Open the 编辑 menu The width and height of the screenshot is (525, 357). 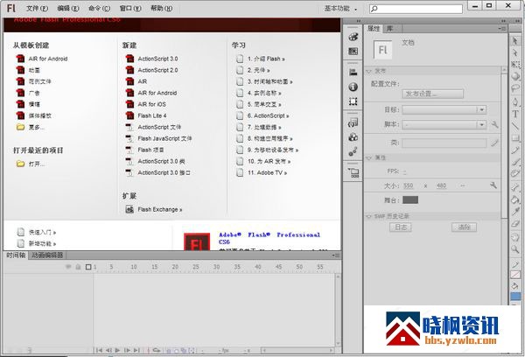click(x=68, y=9)
